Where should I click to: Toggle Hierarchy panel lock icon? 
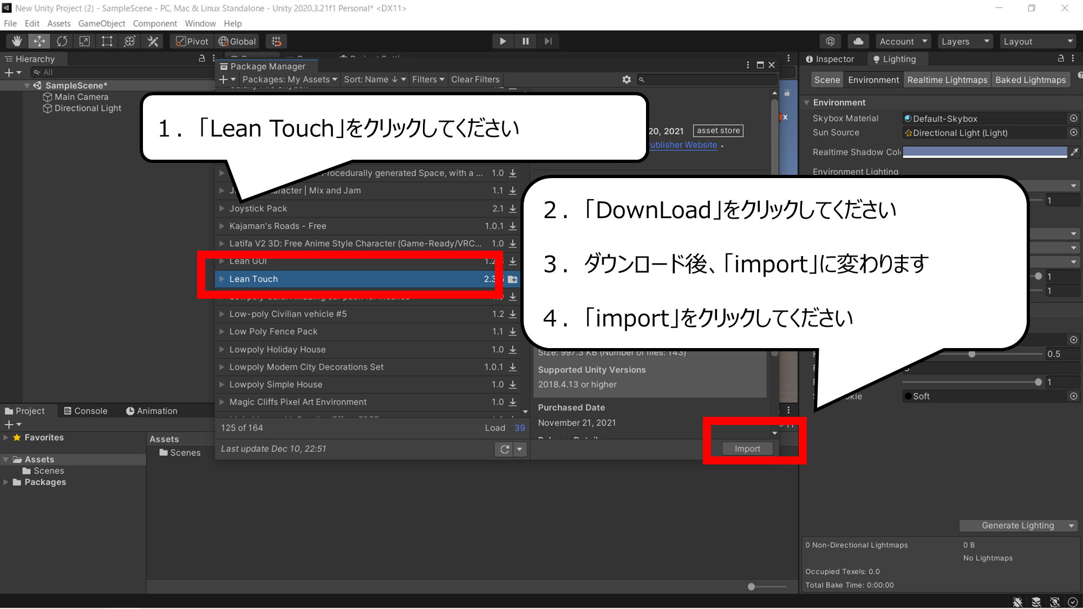click(202, 58)
